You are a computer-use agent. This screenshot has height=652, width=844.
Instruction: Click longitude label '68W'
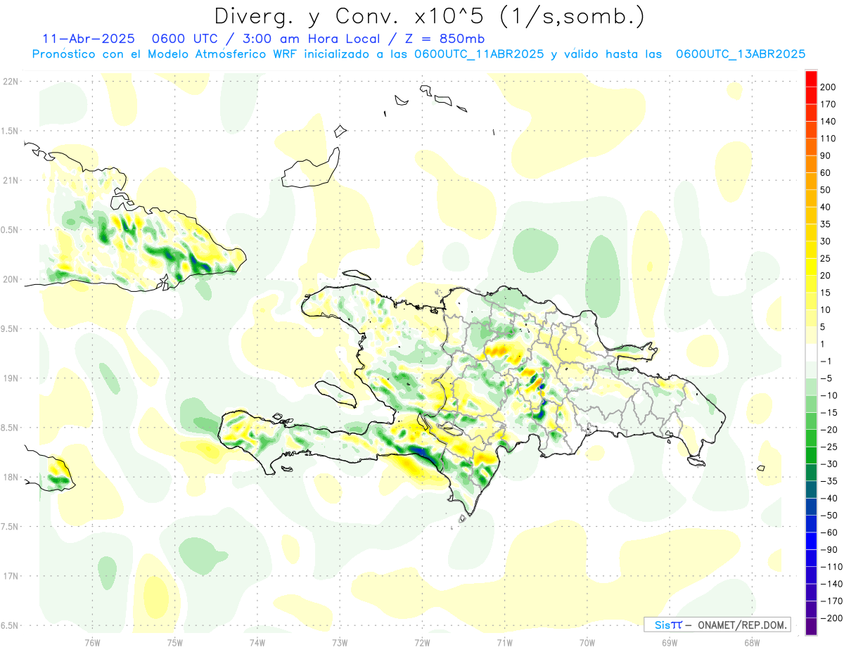coord(752,642)
